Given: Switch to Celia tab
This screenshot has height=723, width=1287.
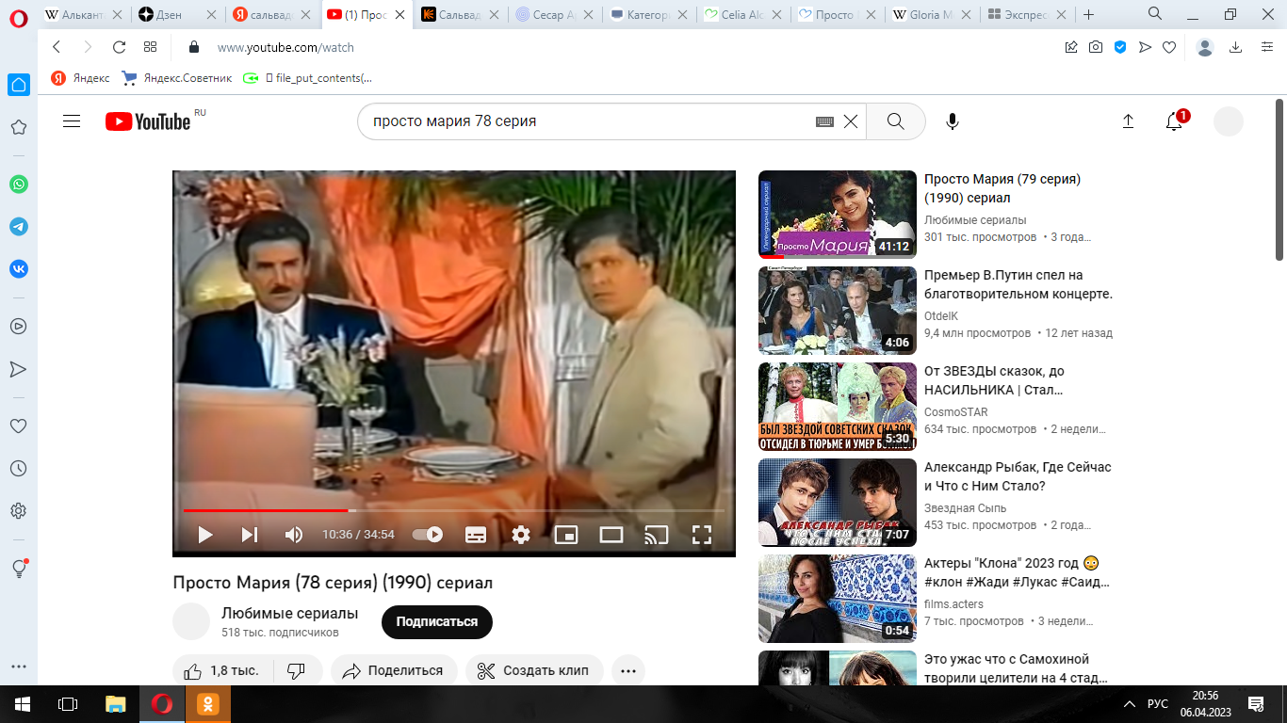Looking at the screenshot, I should click(x=741, y=15).
